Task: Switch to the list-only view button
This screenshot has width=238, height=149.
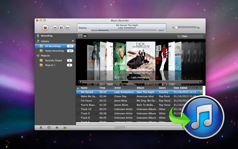Action: [x=80, y=36]
